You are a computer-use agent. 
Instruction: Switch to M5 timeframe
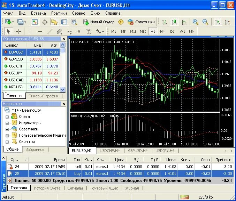[x=123, y=31]
